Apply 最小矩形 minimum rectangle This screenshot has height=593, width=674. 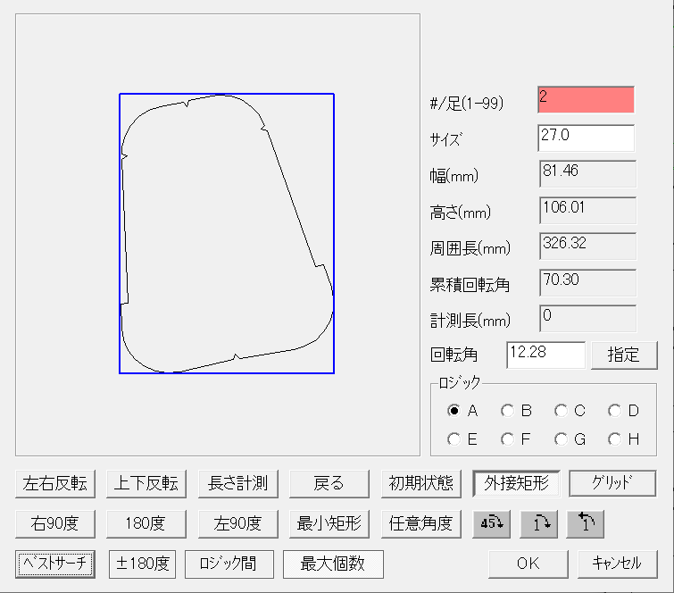click(x=329, y=523)
